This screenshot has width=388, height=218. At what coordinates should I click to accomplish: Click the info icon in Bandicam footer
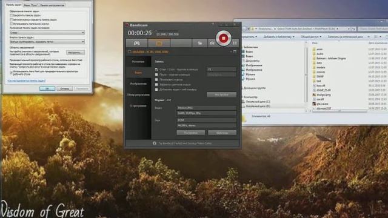click(x=155, y=143)
